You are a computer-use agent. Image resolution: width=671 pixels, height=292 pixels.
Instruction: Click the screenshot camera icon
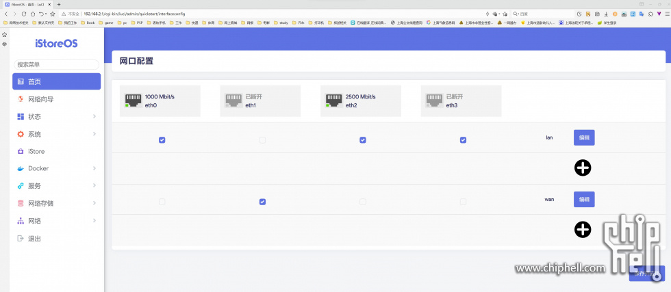597,14
